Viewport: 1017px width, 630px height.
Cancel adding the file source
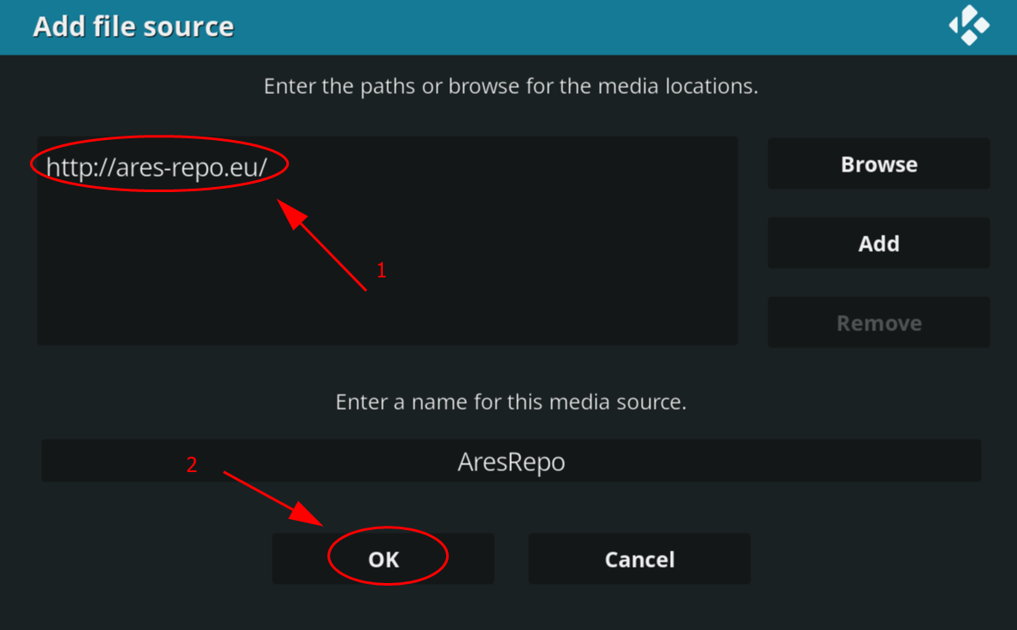click(x=639, y=558)
